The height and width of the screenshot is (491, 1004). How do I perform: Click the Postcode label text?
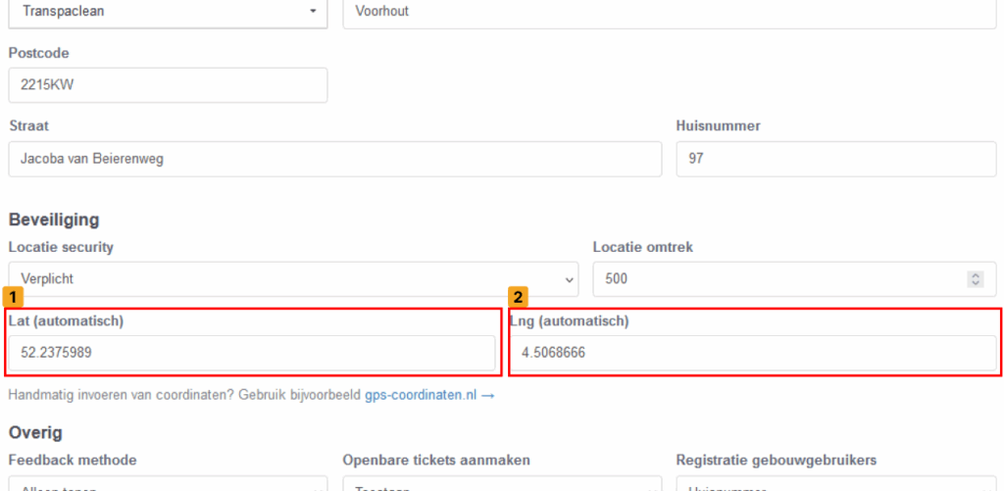(x=39, y=53)
